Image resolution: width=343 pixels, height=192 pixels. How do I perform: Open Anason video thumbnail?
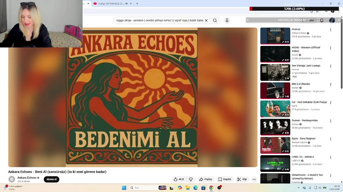pos(275,36)
